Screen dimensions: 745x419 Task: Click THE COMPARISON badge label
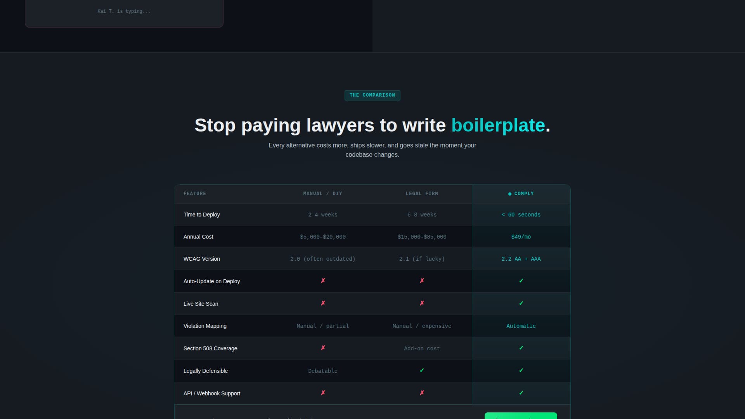[x=372, y=95]
